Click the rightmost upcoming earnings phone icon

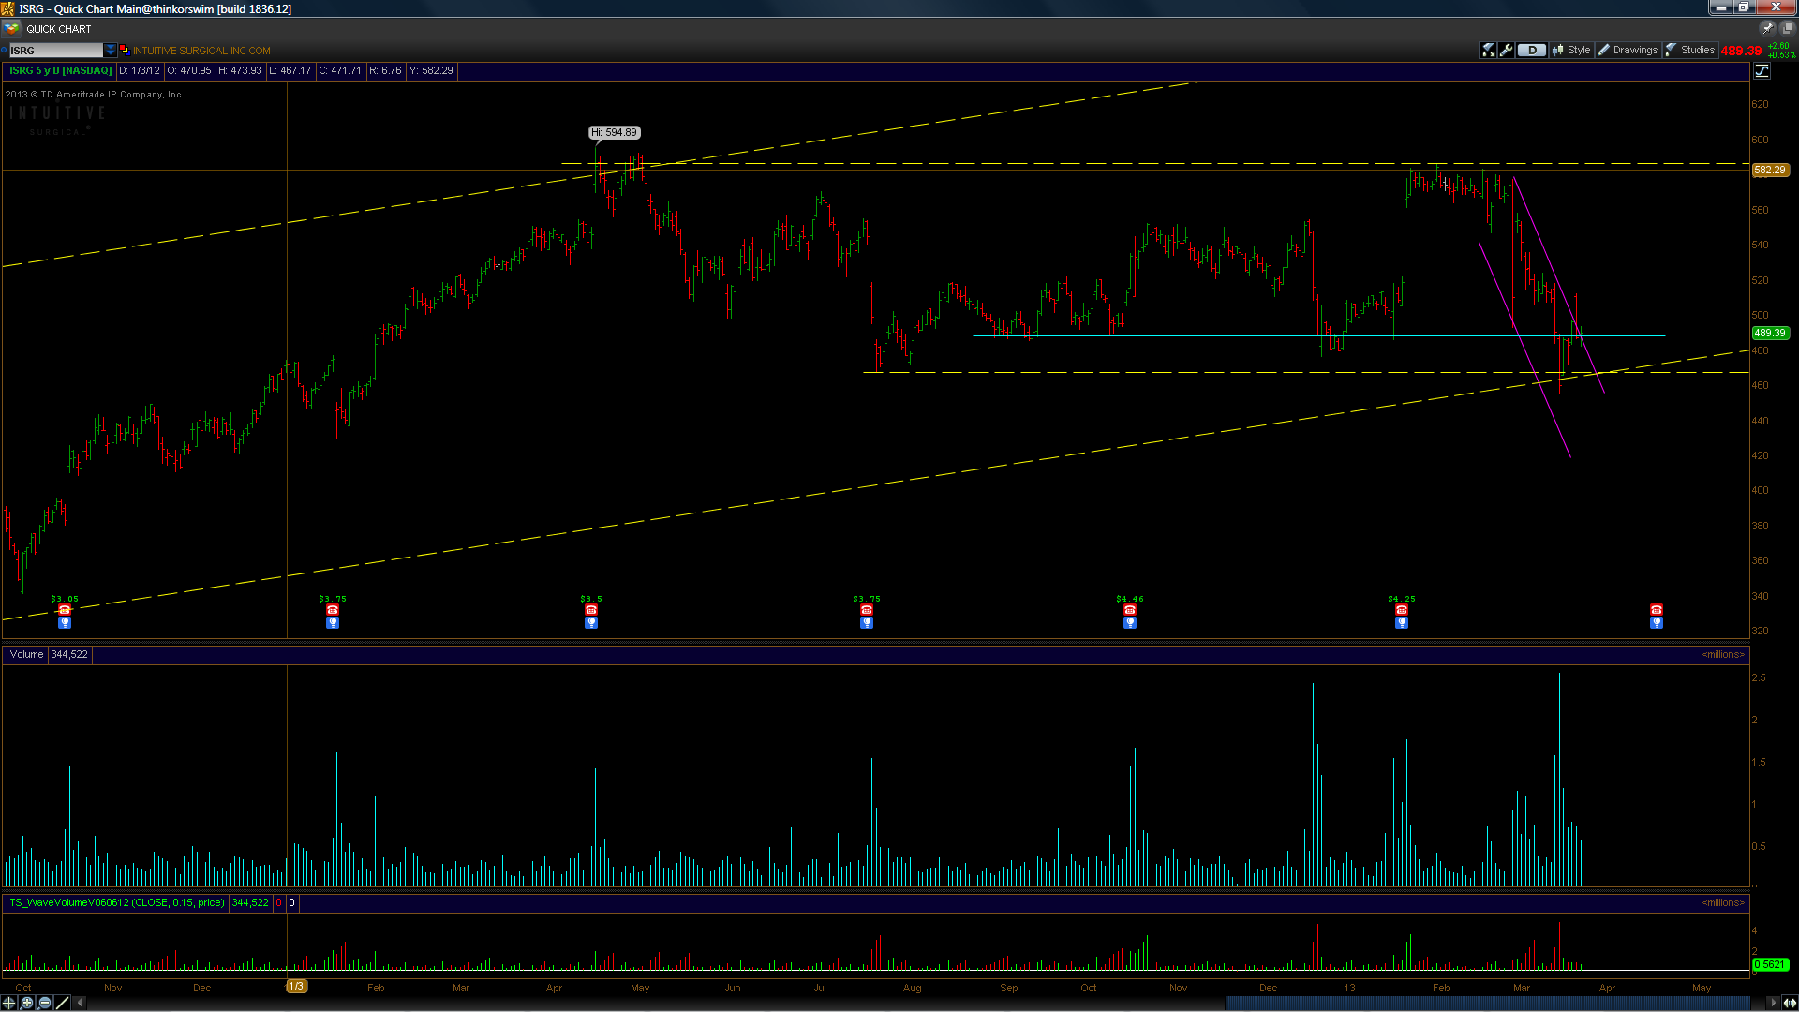(1657, 610)
